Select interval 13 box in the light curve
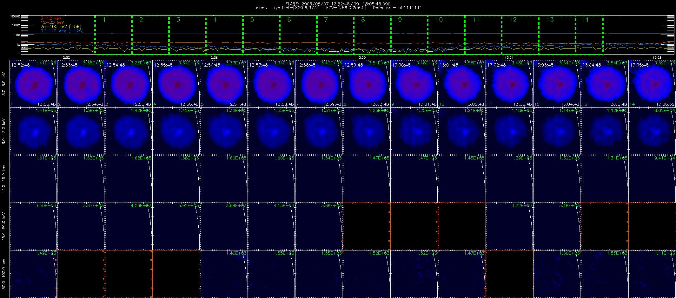The height and width of the screenshot is (298, 676). coord(557,35)
